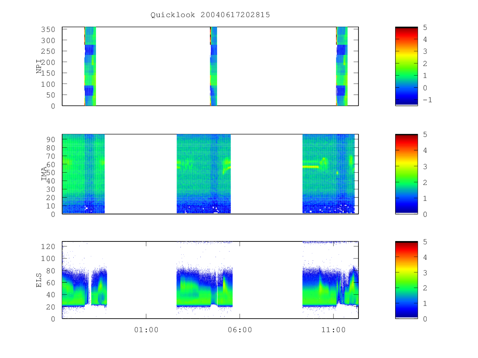
Task: Click the "5" label on the NPI colorbar
Action: tap(425, 27)
